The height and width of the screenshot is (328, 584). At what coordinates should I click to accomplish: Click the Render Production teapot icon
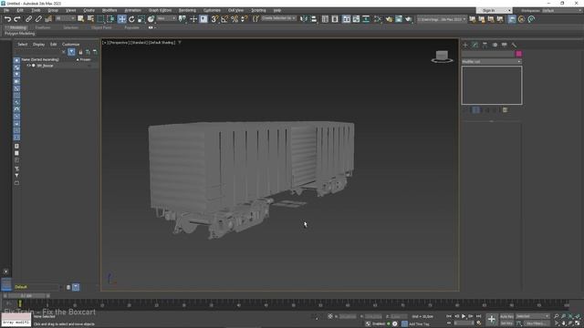pyautogui.click(x=409, y=19)
